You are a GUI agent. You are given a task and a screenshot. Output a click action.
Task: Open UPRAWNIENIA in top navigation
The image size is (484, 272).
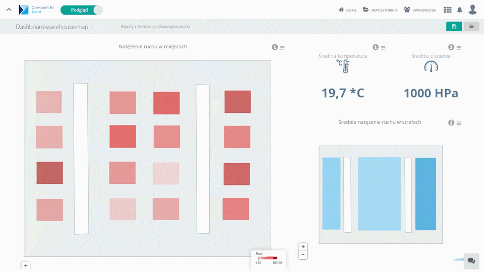tap(420, 10)
